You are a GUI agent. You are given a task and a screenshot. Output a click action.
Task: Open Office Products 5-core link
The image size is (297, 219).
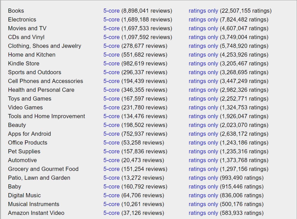click(x=111, y=143)
